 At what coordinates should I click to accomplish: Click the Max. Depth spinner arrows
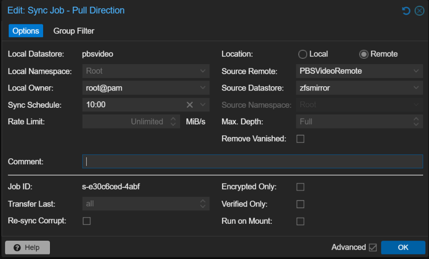[x=416, y=122]
